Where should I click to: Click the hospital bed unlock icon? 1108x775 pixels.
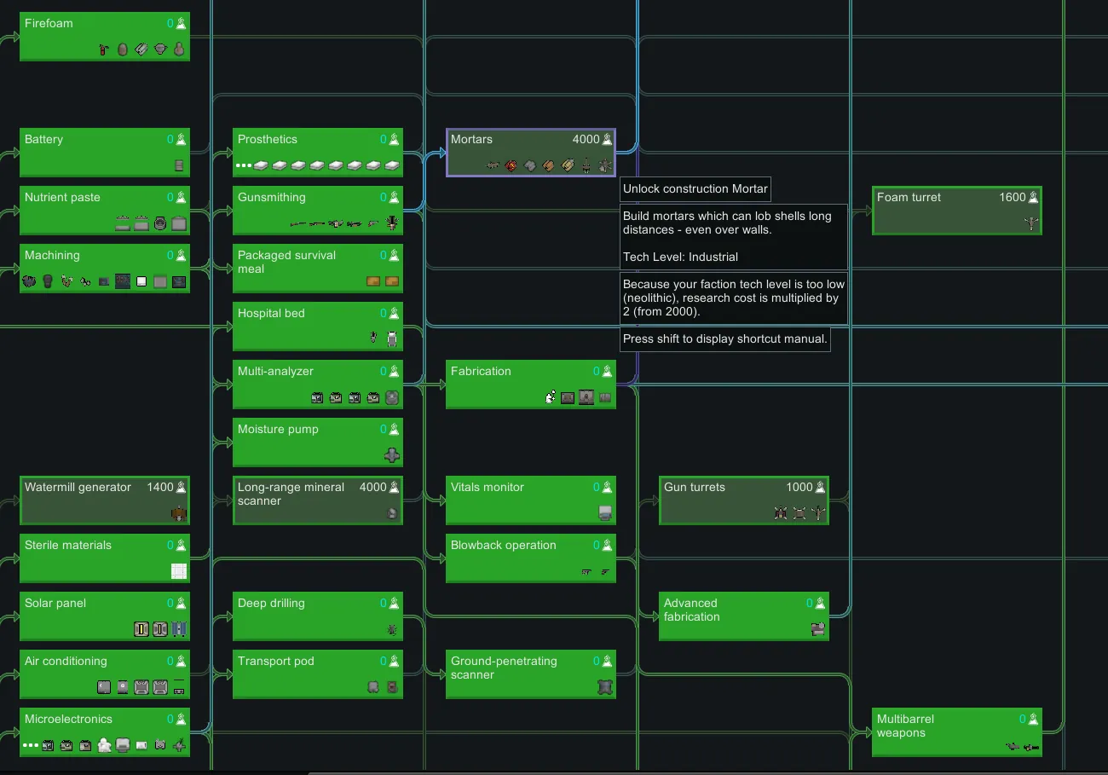(x=392, y=339)
